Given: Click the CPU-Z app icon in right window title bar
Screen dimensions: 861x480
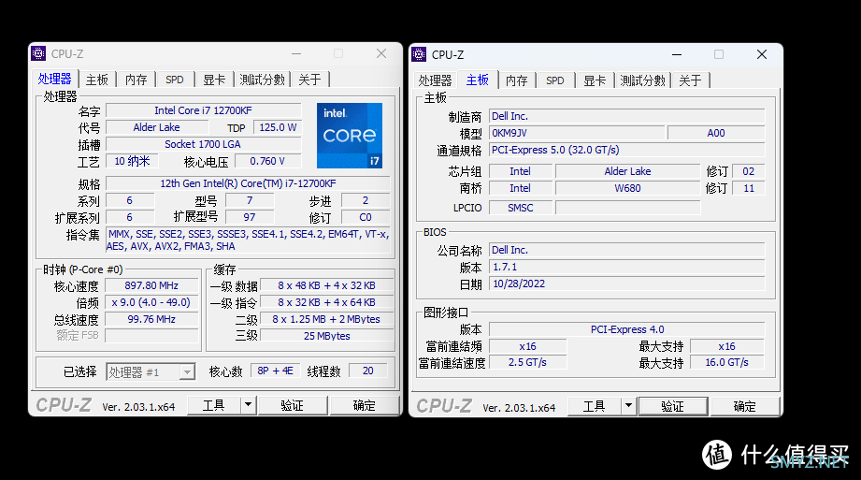Looking at the screenshot, I should click(x=419, y=54).
